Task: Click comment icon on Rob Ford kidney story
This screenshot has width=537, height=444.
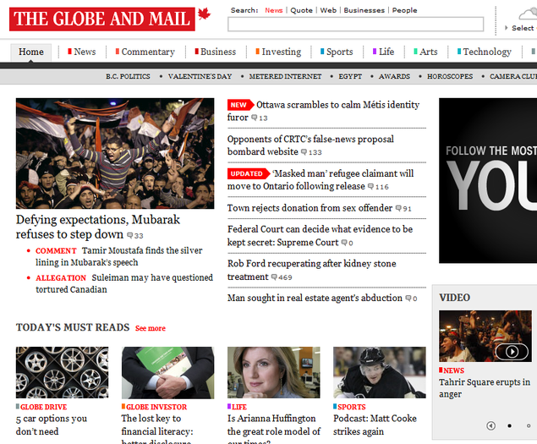Action: [x=274, y=277]
